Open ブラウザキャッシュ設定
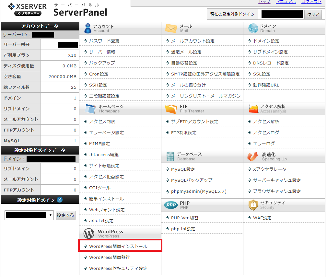Image resolution: width=327 pixels, height=277 pixels. [277, 191]
